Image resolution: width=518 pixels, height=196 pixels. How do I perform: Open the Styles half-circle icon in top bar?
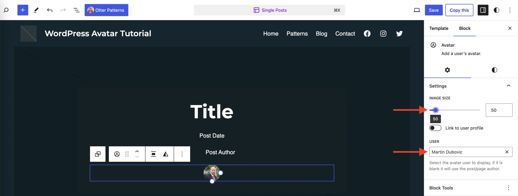(x=496, y=10)
